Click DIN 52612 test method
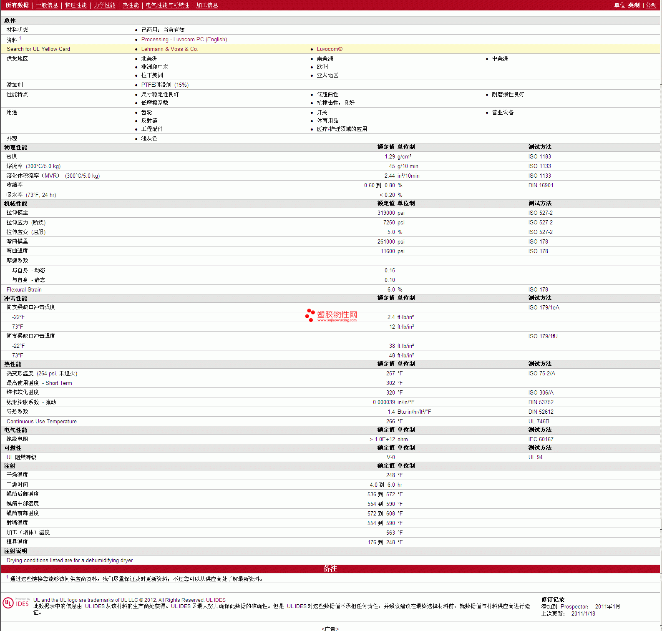Image resolution: width=662 pixels, height=631 pixels. [541, 412]
